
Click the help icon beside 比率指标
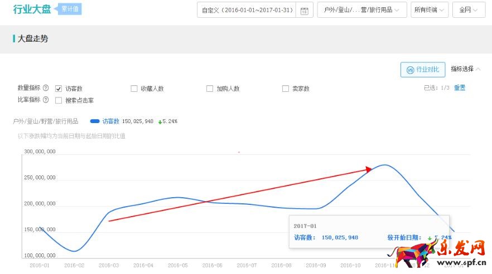(46, 100)
